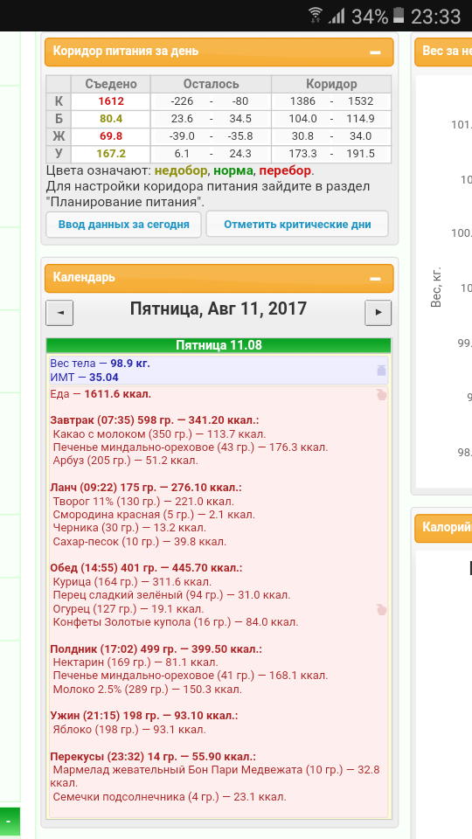Click the cellular signal icon
472x839 pixels.
[x=337, y=16]
